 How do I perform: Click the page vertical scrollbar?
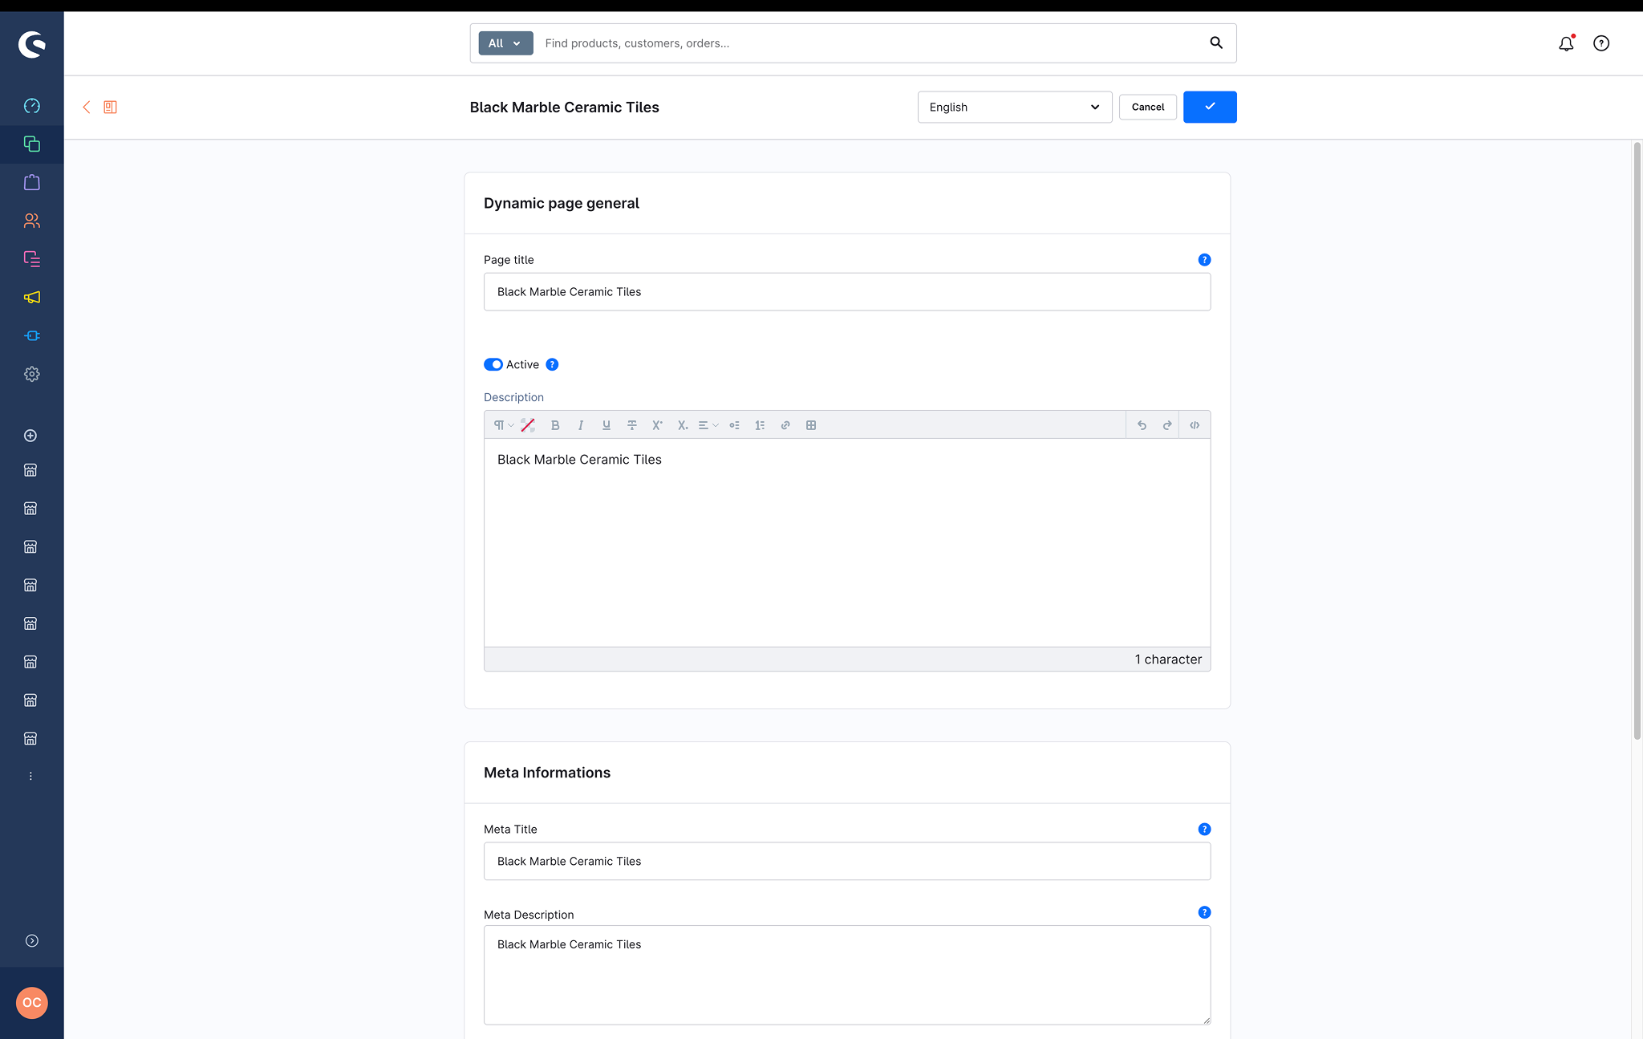pyautogui.click(x=1637, y=441)
